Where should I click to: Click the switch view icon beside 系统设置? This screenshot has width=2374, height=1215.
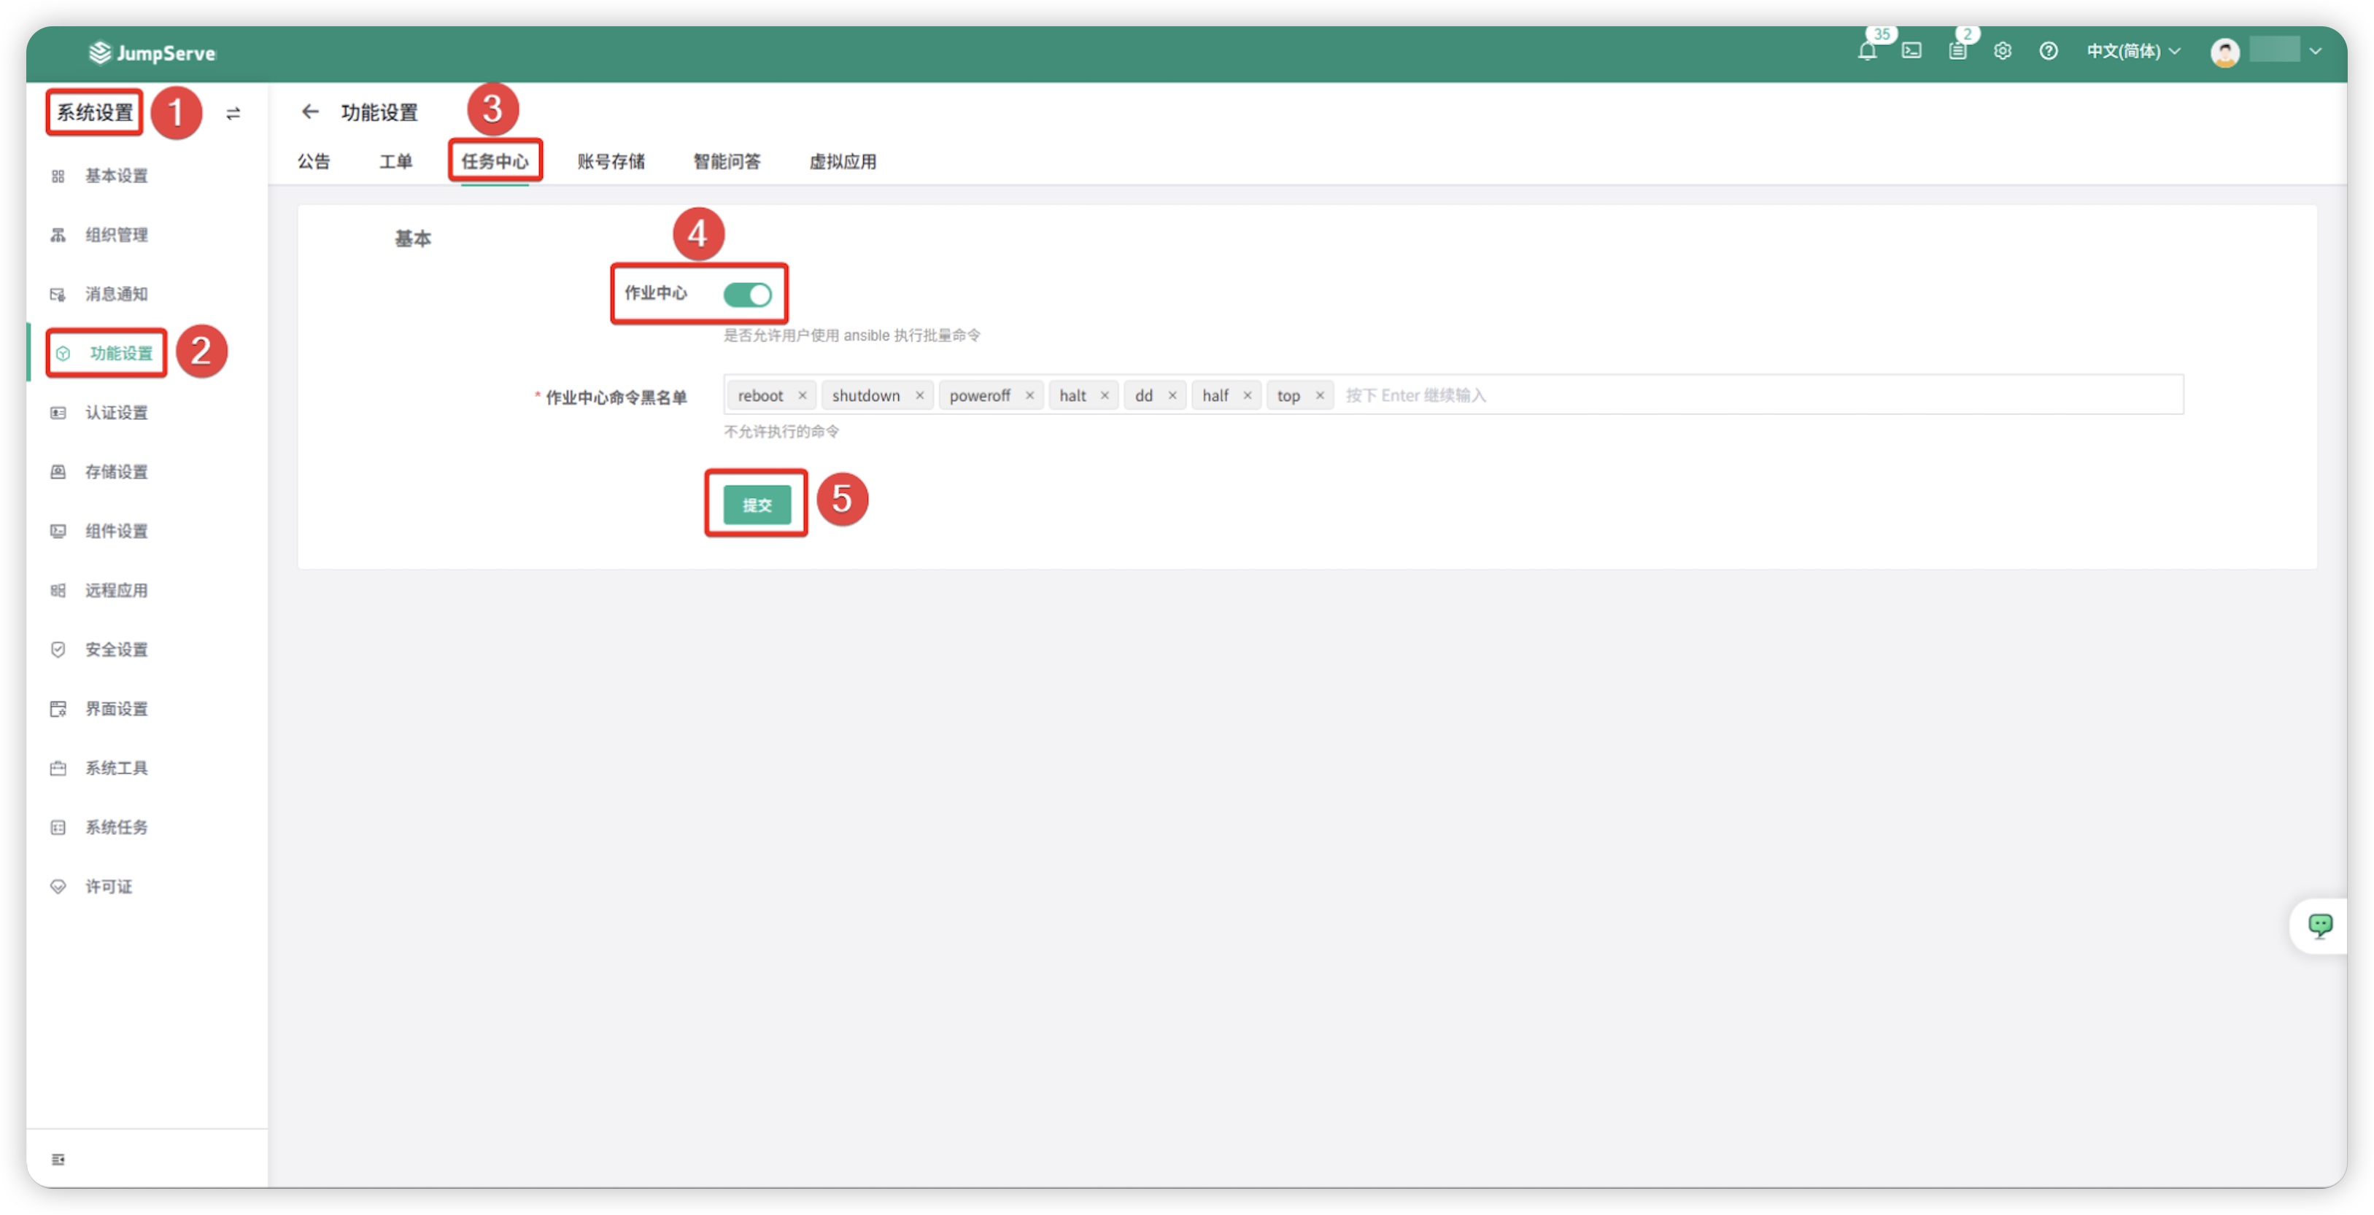point(233,113)
